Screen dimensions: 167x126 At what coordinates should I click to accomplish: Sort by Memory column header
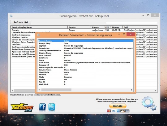click(x=117, y=27)
